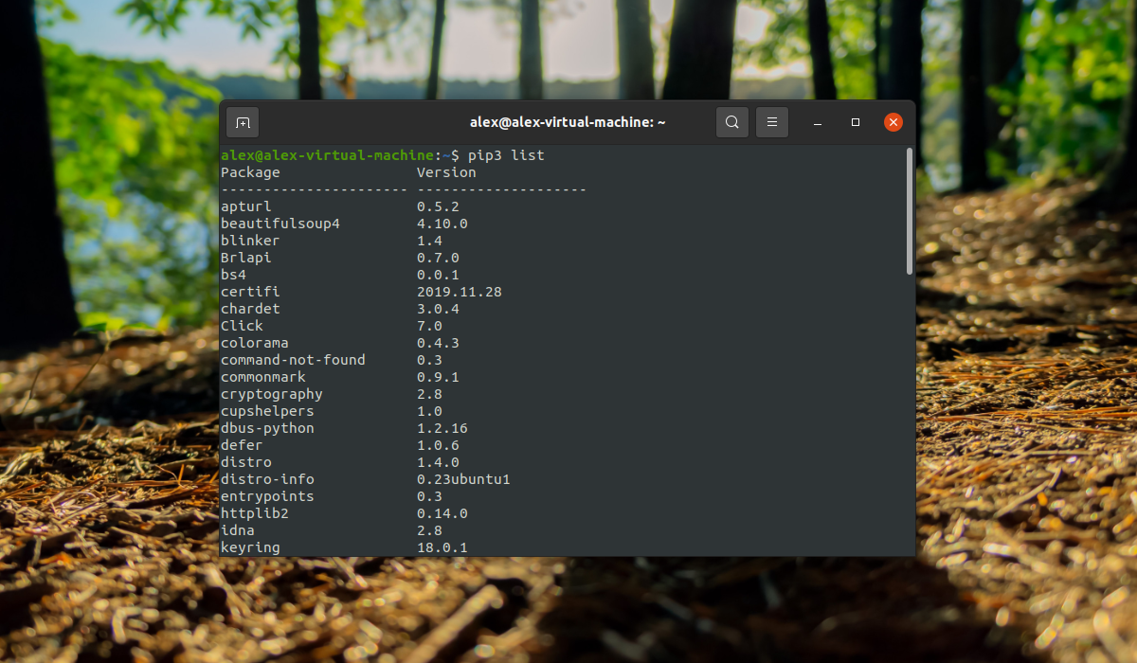This screenshot has width=1137, height=663.
Task: Click version 7.0 of Click package
Action: click(x=429, y=326)
